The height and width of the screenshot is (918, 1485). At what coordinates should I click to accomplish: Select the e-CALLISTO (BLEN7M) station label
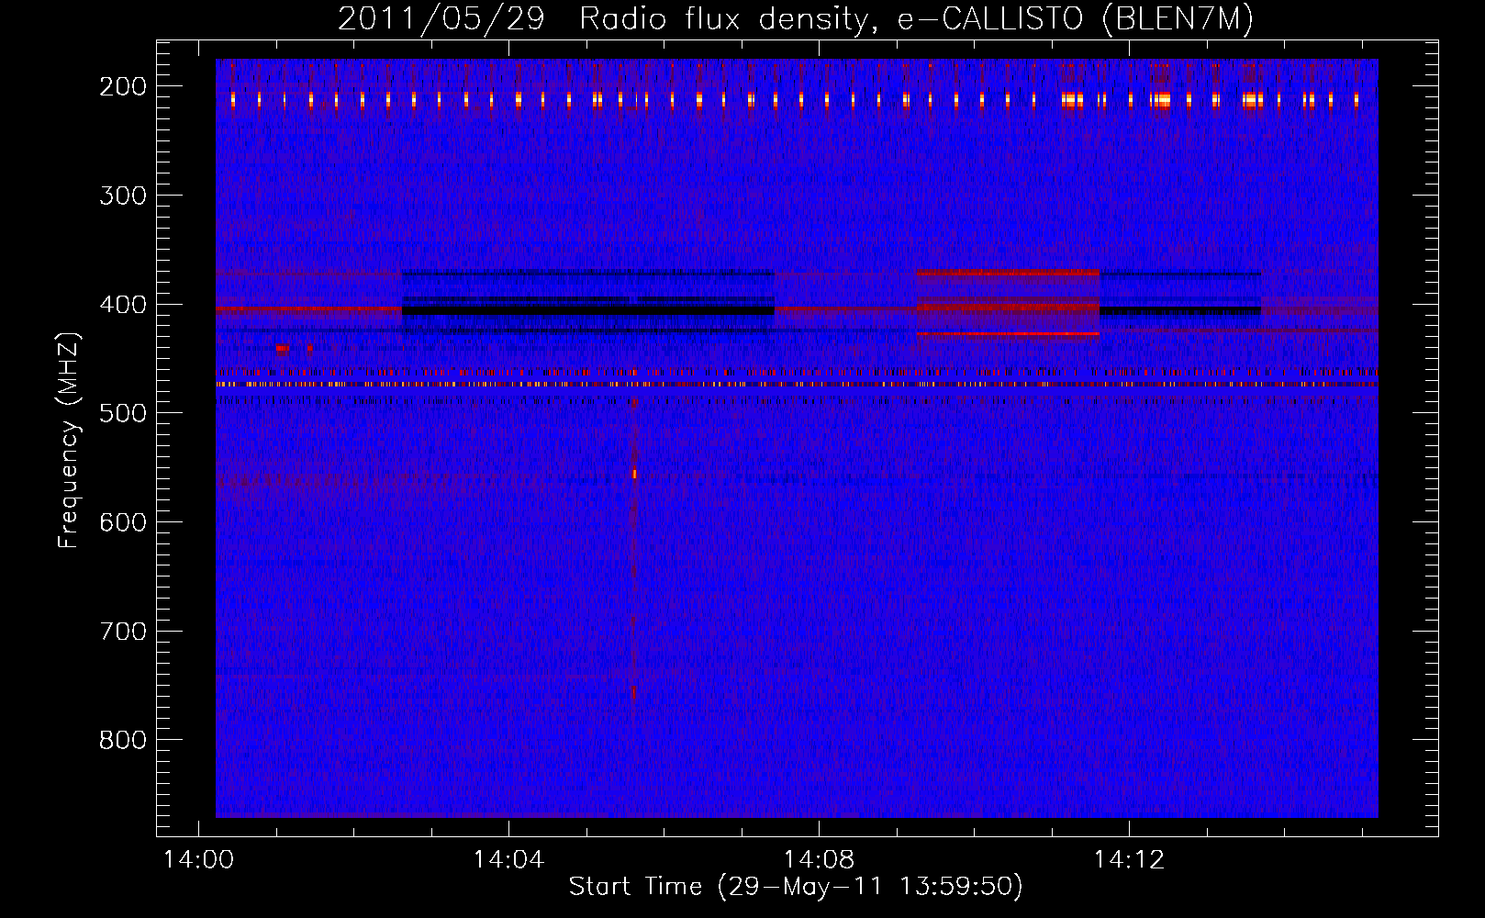pos(1076,18)
